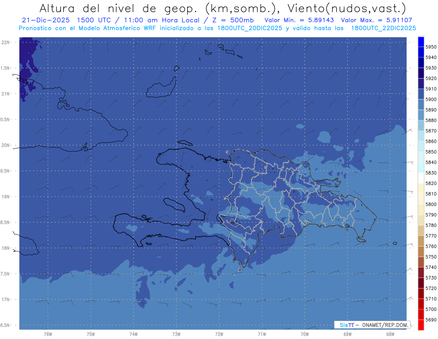Click the 69W longitude label
The image size is (438, 339).
347,334
